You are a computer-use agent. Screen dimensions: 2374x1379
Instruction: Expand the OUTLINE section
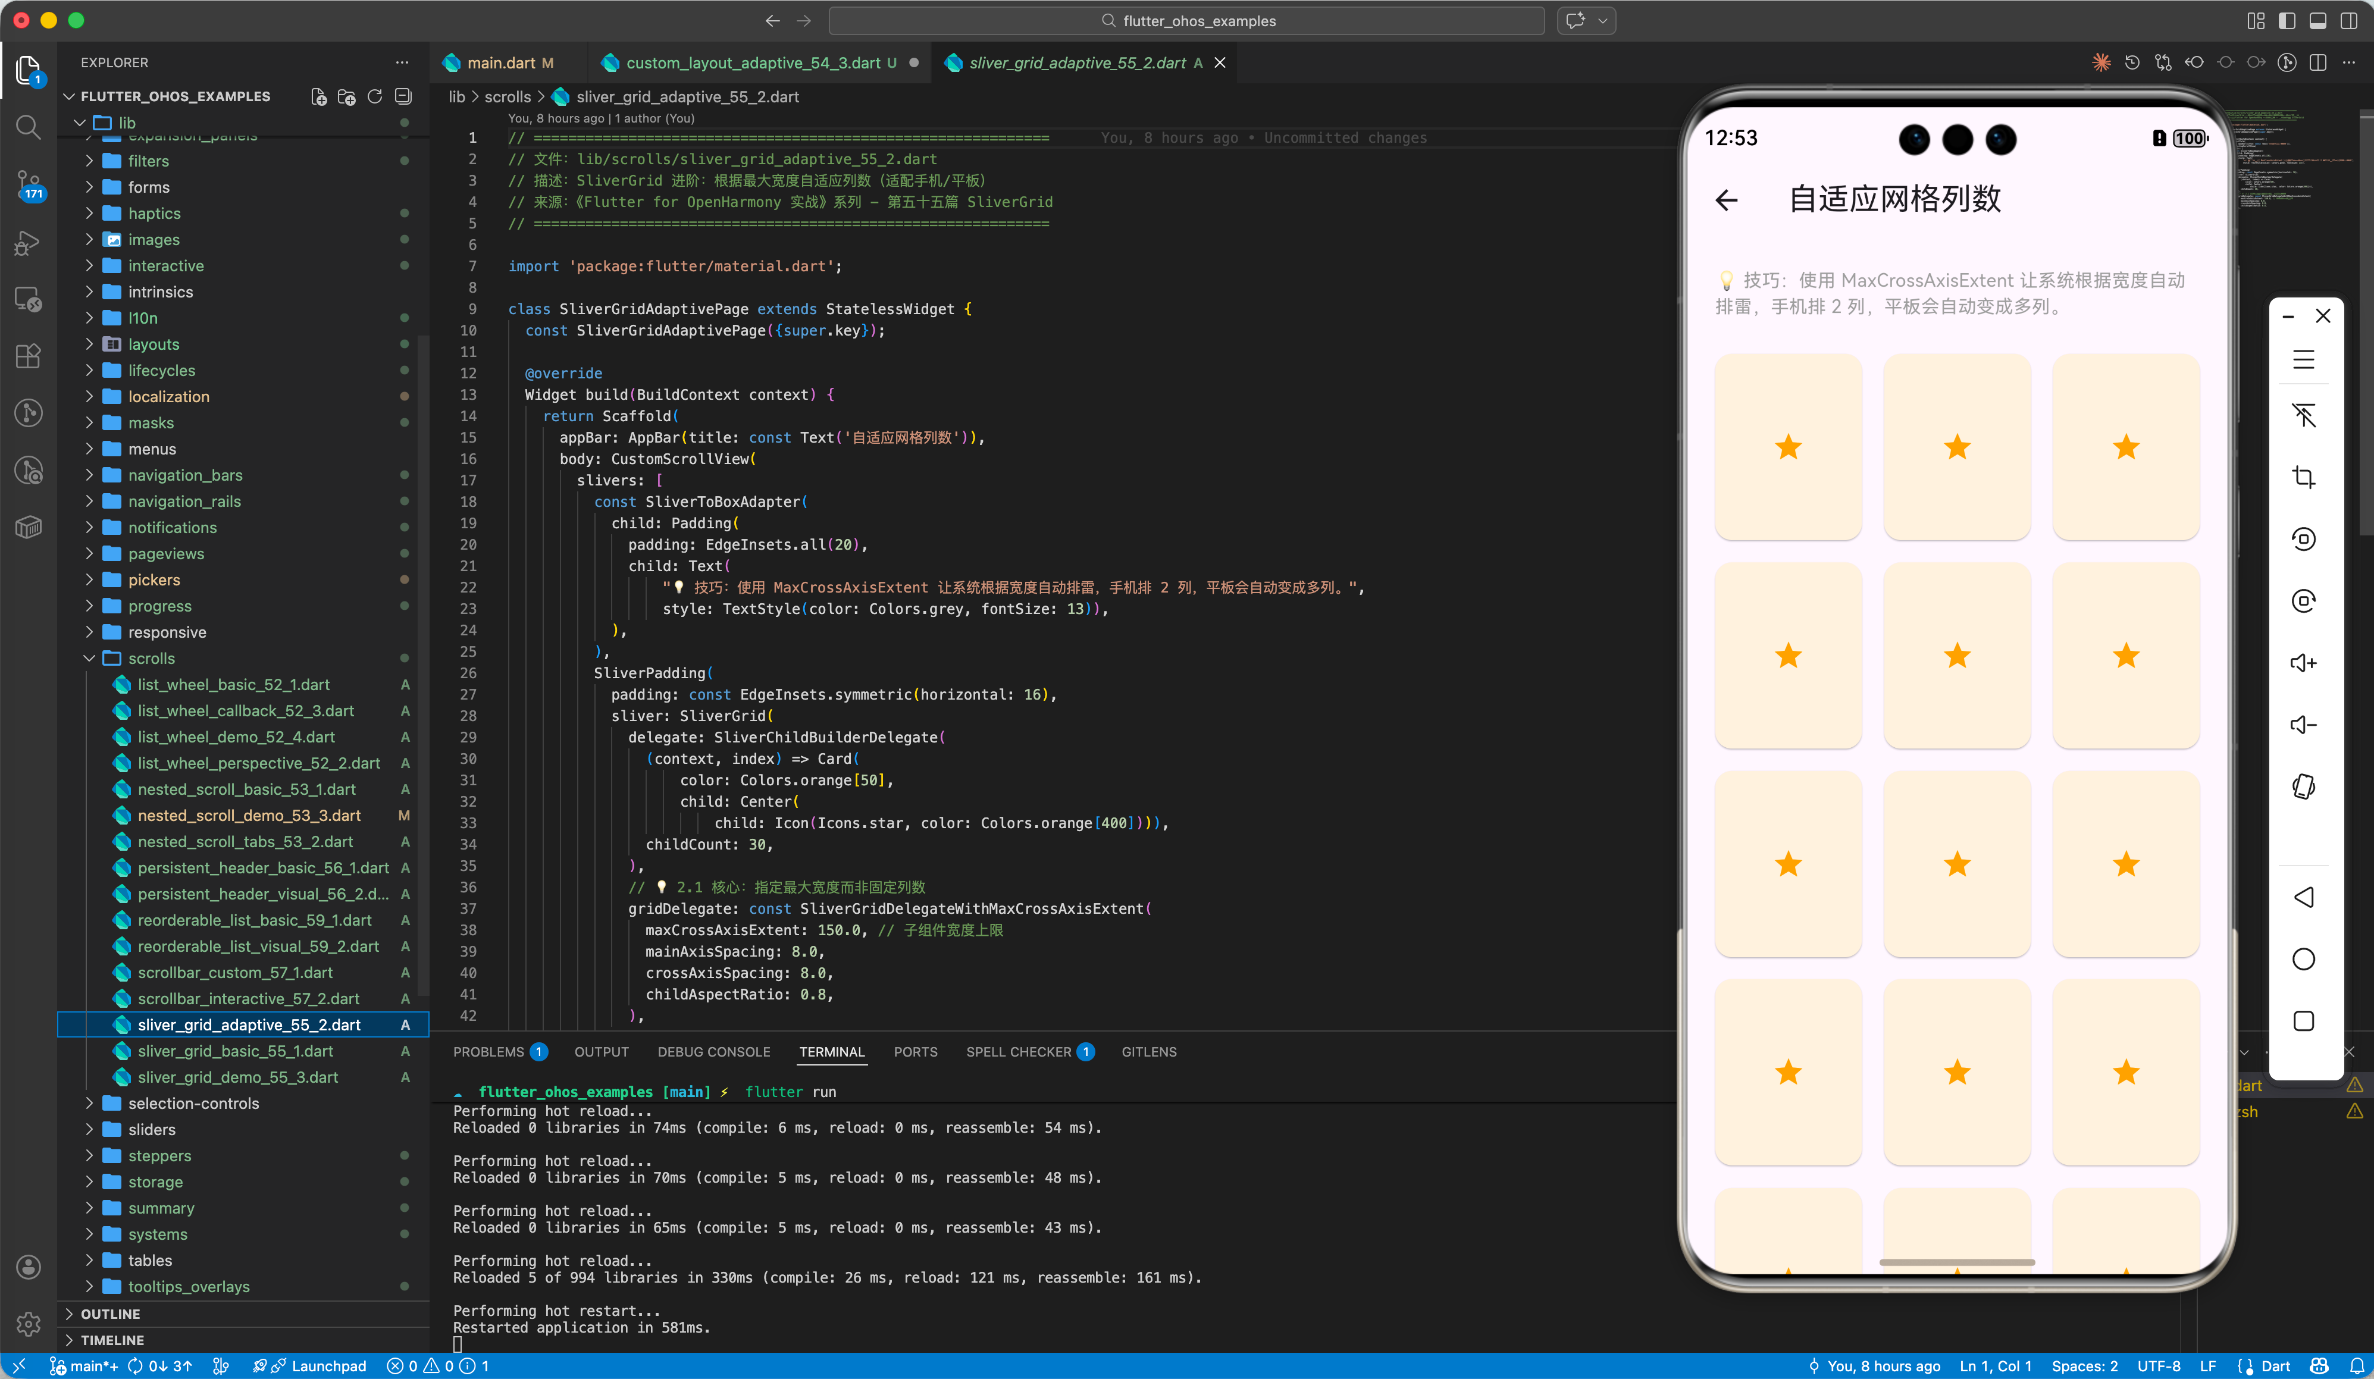pyautogui.click(x=110, y=1313)
